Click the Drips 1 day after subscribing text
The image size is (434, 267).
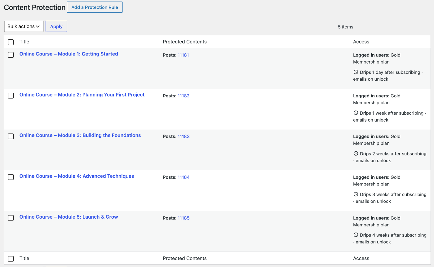click(390, 72)
